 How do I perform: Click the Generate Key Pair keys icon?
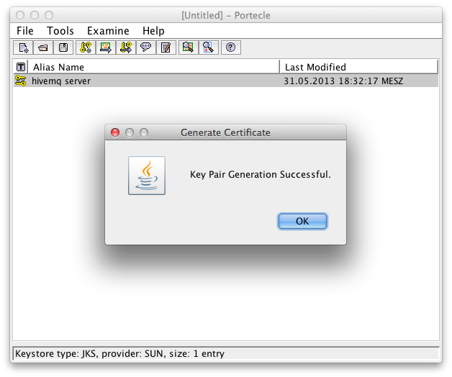pyautogui.click(x=86, y=47)
